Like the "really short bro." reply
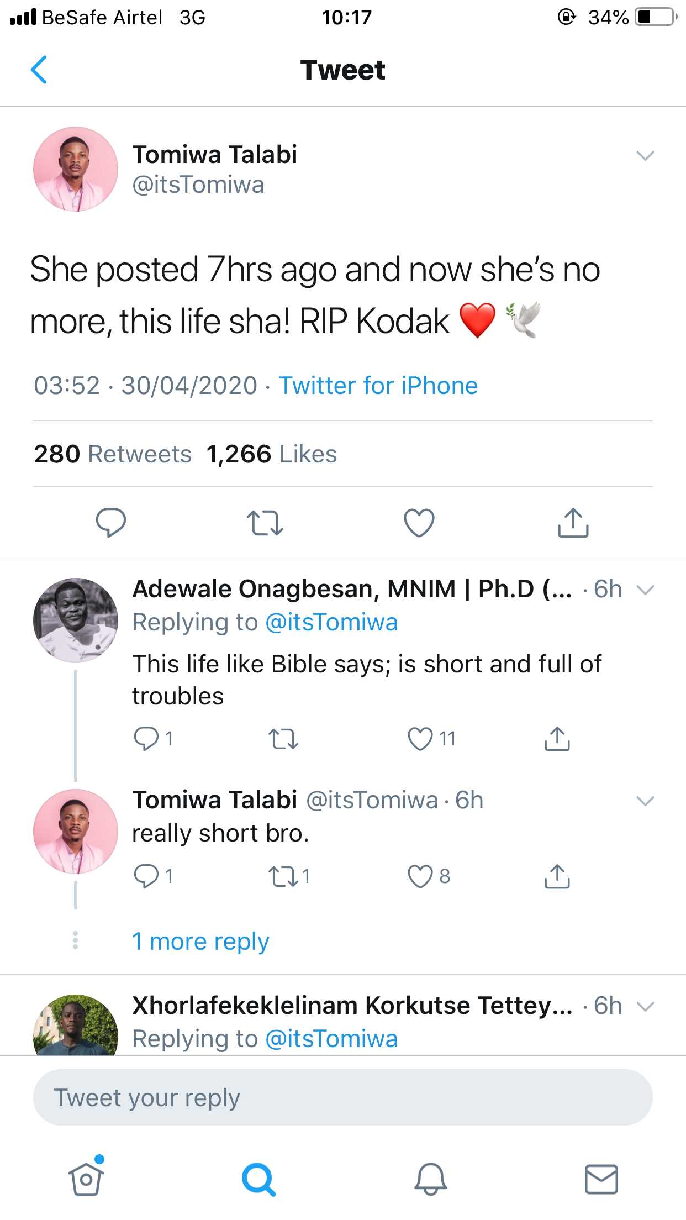686x1220 pixels. pyautogui.click(x=420, y=876)
